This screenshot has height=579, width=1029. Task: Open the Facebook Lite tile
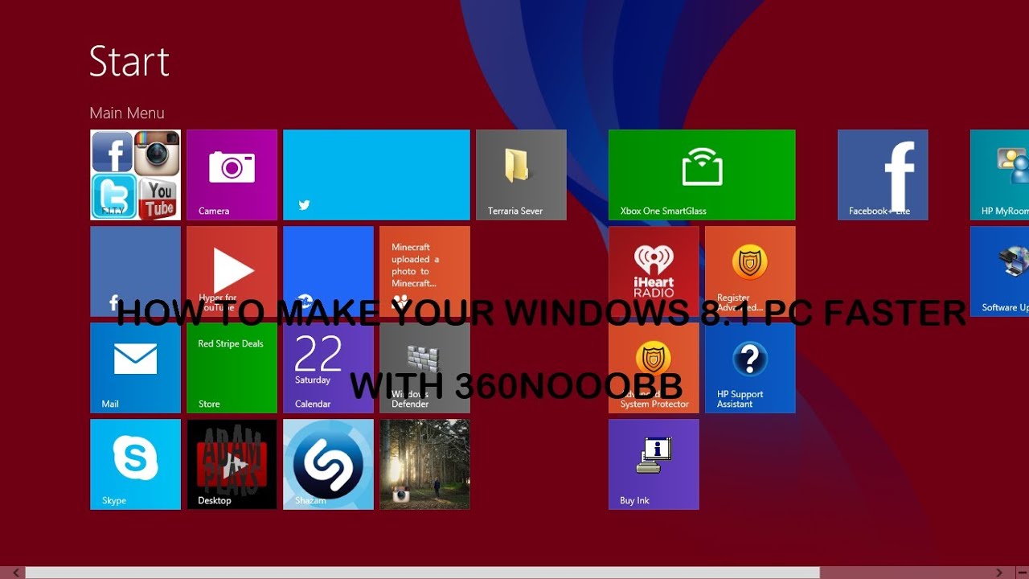(x=883, y=175)
